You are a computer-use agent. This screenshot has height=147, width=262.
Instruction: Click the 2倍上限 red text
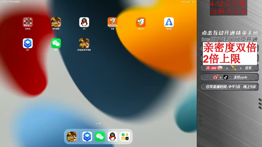(x=222, y=59)
